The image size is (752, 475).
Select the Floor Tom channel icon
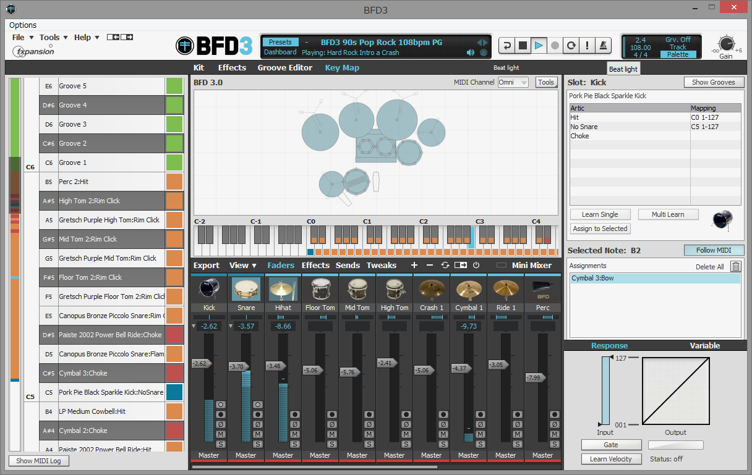[320, 289]
